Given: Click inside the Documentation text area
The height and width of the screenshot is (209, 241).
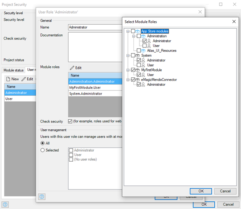Looking at the screenshot, I should [95, 47].
